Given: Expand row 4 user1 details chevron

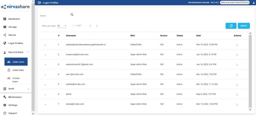Looking at the screenshot, I should pyautogui.click(x=45, y=75).
